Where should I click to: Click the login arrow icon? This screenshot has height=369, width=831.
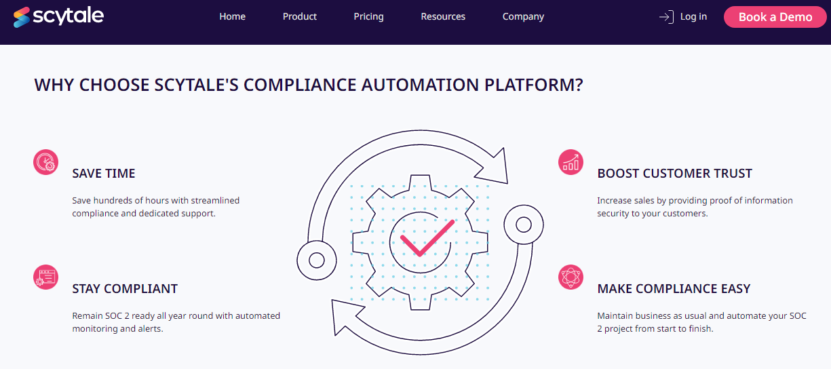point(666,17)
